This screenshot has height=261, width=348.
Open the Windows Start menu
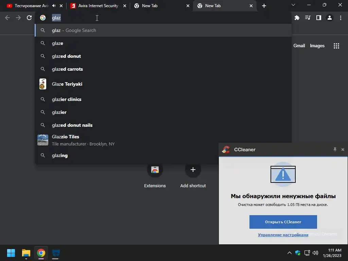pyautogui.click(x=11, y=253)
